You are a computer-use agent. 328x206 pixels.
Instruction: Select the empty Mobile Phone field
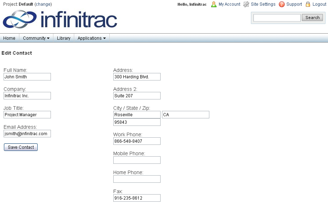point(137,160)
